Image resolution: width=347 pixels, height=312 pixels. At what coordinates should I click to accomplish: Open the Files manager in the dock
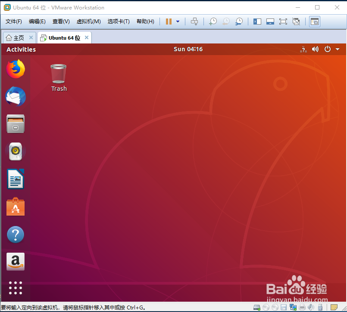point(16,124)
